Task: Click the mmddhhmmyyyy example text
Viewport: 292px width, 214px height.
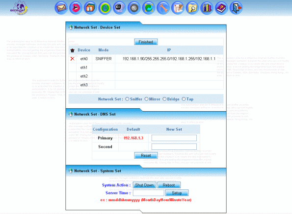Action: (146, 200)
